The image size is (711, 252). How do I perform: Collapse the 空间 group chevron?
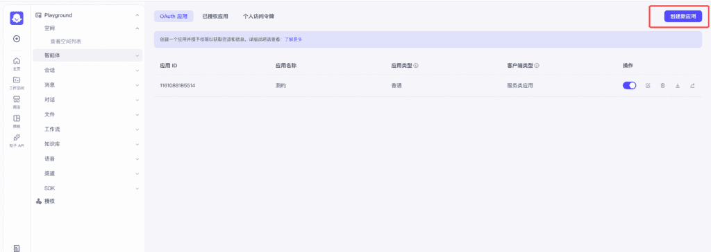[137, 28]
